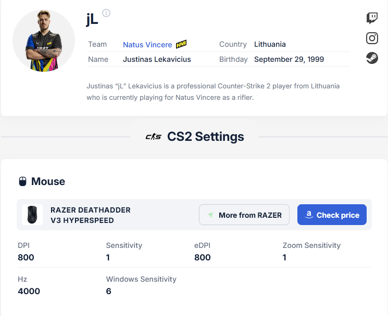Screen dimensions: 388x316
Task: Click the info icon next to jL
Action: point(106,13)
